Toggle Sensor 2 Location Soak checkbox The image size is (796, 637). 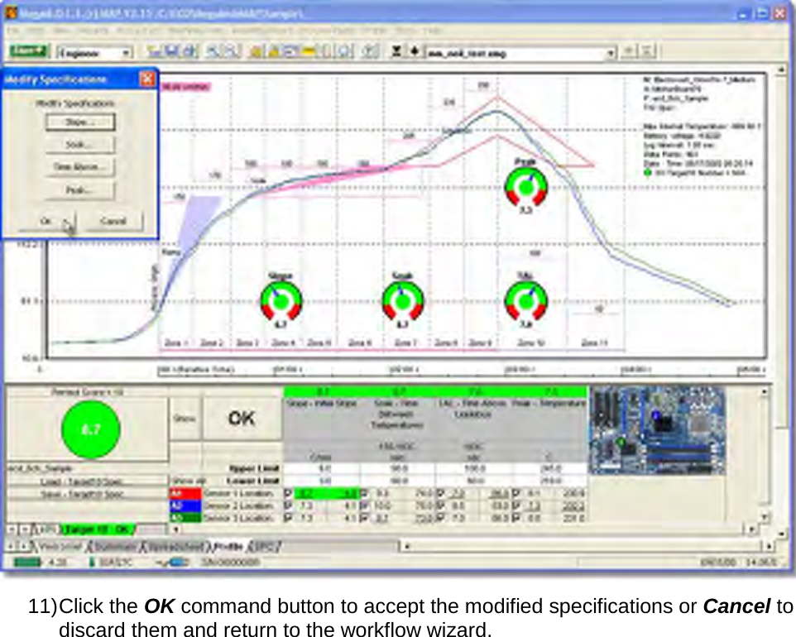coord(364,505)
